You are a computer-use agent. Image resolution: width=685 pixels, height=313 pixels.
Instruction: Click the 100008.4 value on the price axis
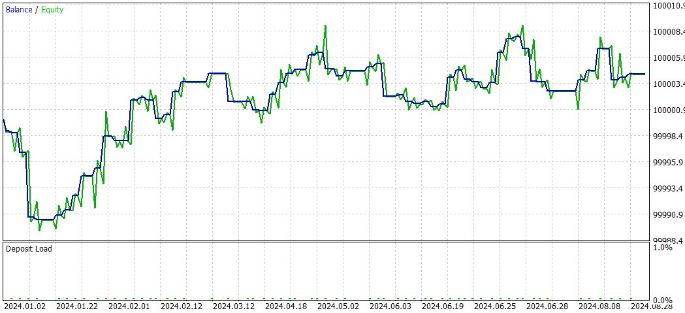[669, 31]
